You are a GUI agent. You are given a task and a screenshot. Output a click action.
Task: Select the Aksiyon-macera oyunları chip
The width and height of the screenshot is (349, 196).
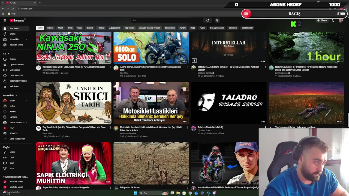(150, 28)
